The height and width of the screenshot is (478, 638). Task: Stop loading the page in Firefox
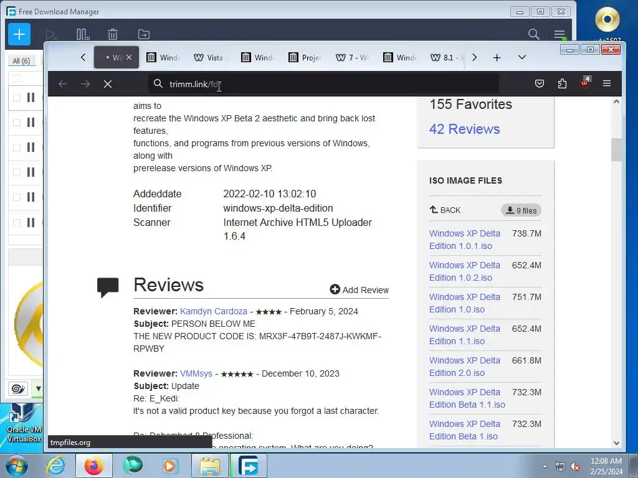click(108, 84)
